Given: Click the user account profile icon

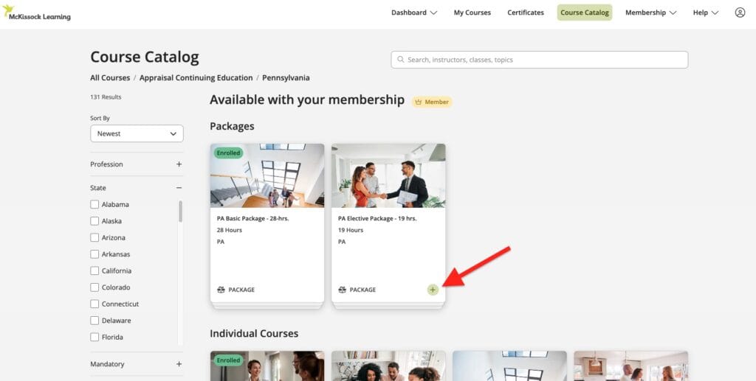Looking at the screenshot, I should [x=740, y=13].
